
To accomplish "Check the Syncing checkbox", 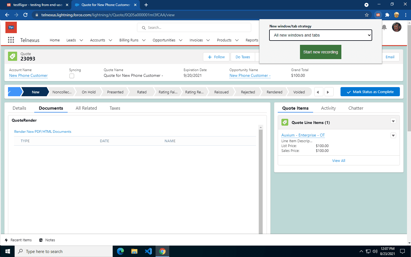I will (x=72, y=76).
